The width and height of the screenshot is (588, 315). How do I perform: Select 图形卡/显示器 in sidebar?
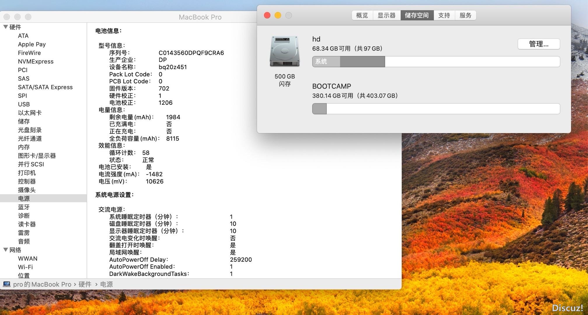[37, 155]
